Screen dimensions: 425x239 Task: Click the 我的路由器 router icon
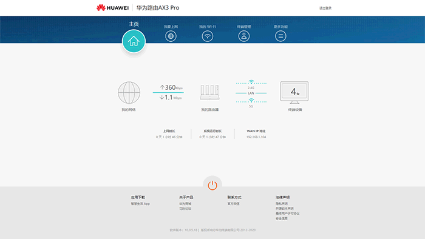pyautogui.click(x=210, y=92)
